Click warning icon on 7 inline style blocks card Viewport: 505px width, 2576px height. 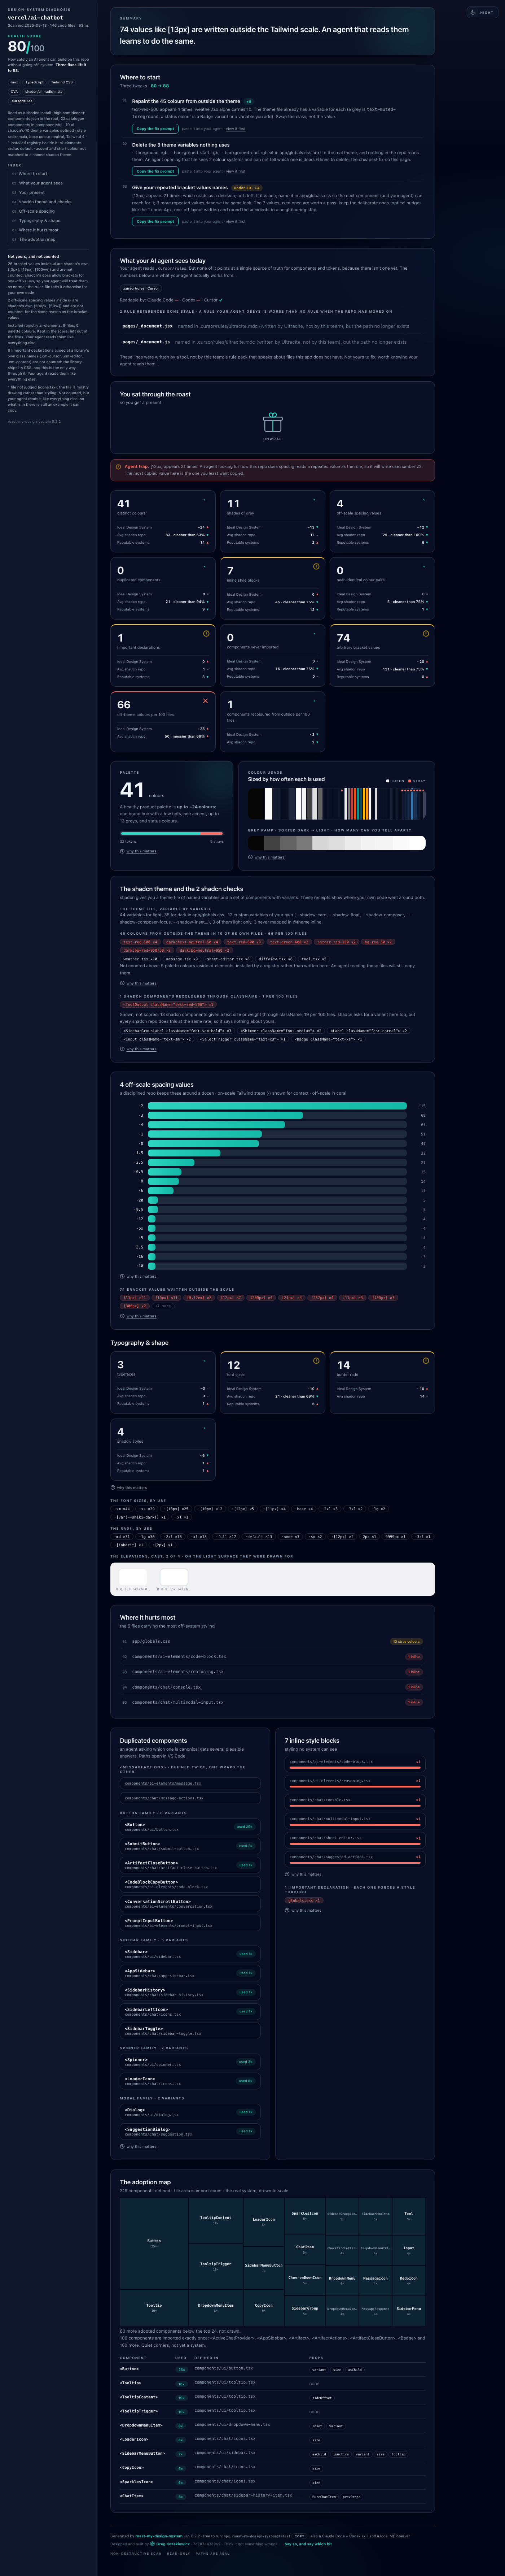pos(316,566)
